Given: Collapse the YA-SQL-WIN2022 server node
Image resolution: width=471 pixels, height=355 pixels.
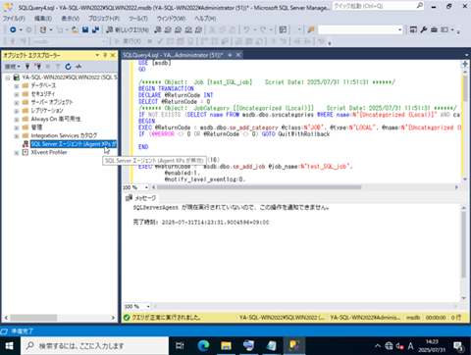Looking at the screenshot, I should pyautogui.click(x=8, y=77).
